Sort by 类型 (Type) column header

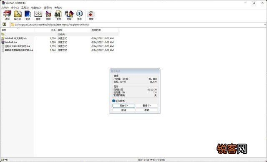point(73,30)
